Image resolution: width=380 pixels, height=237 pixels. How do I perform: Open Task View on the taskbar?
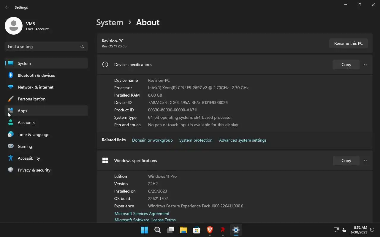coord(171,230)
